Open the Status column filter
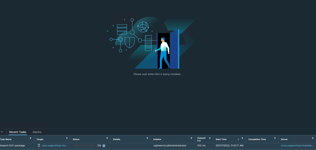The width and height of the screenshot is (316, 150). click(107, 139)
